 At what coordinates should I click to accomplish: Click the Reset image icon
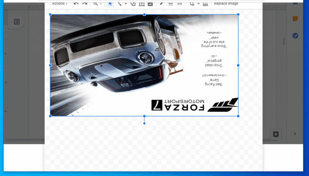tap(205, 3)
